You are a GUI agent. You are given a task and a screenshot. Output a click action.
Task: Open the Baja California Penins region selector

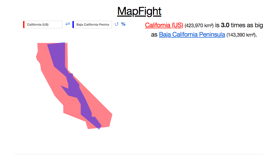tap(92, 24)
